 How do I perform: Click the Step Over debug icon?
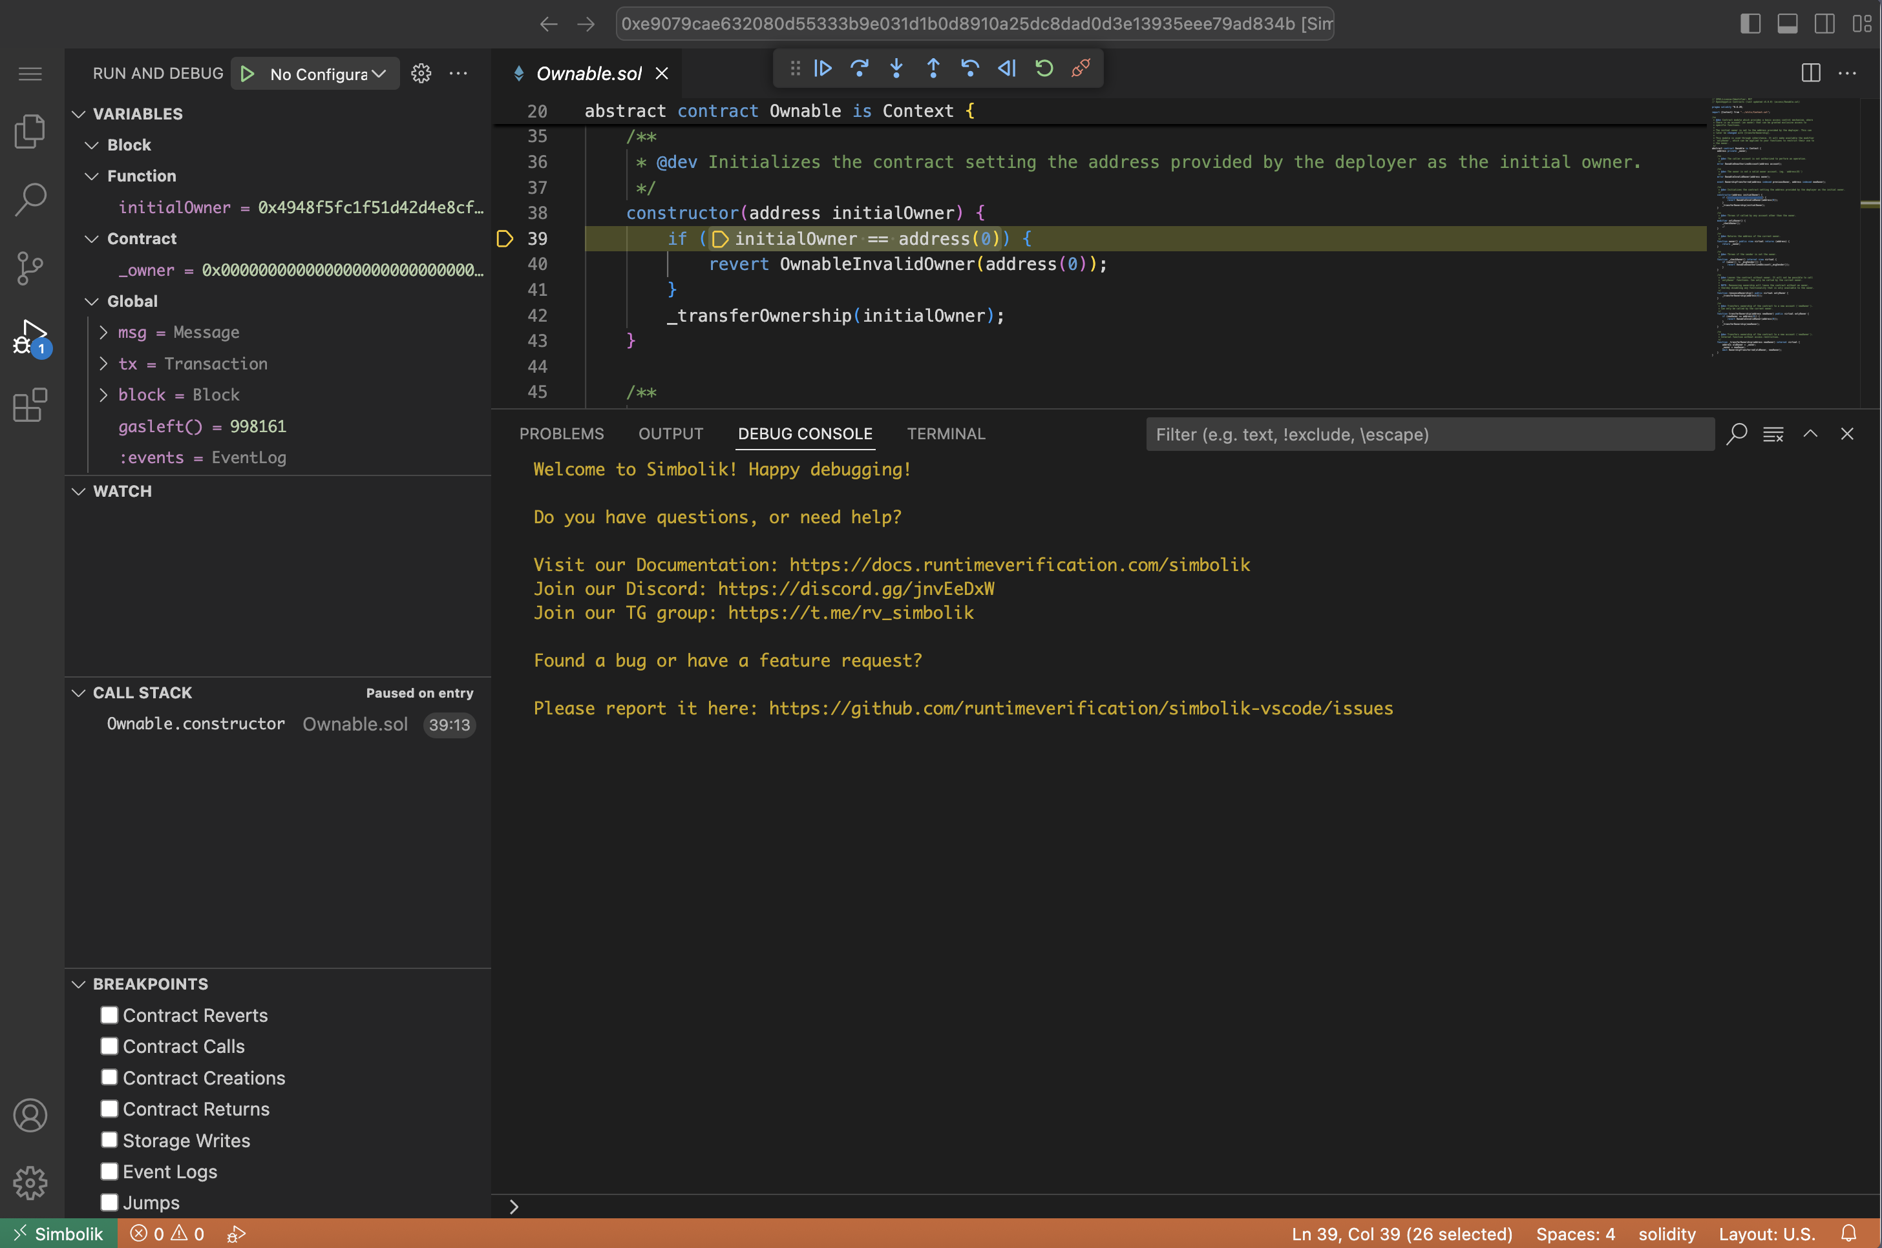point(859,69)
